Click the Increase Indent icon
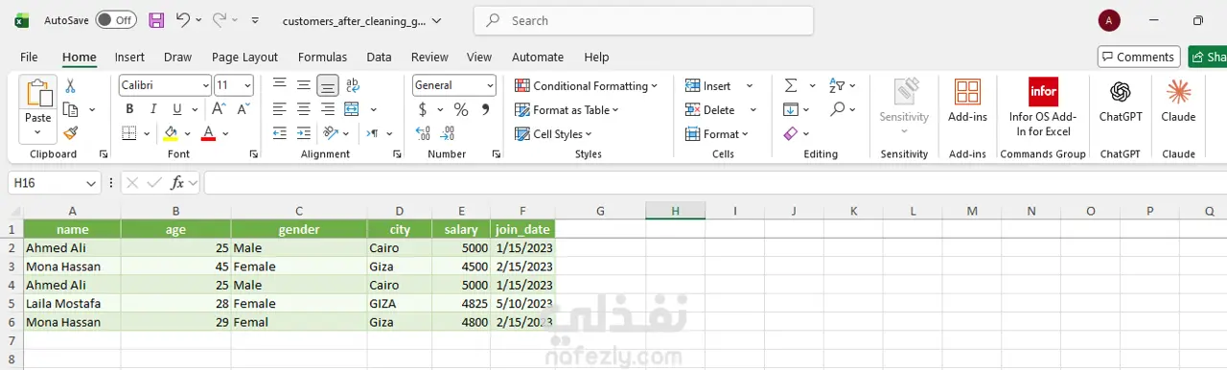The width and height of the screenshot is (1227, 370). 304,133
